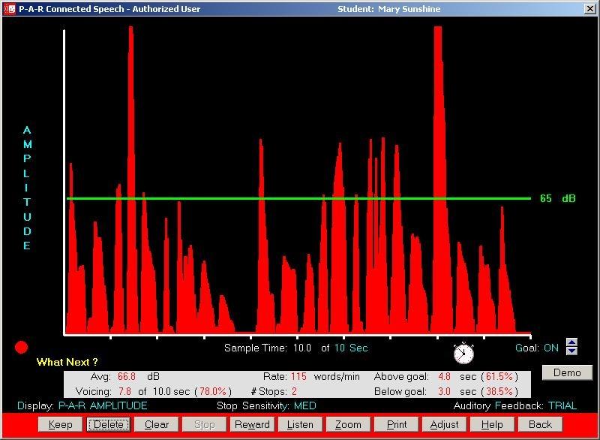Open the Help screen

pos(492,424)
